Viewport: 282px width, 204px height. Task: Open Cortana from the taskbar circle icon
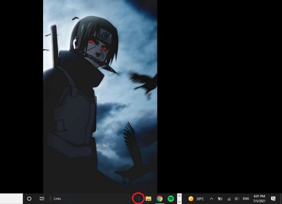point(29,199)
